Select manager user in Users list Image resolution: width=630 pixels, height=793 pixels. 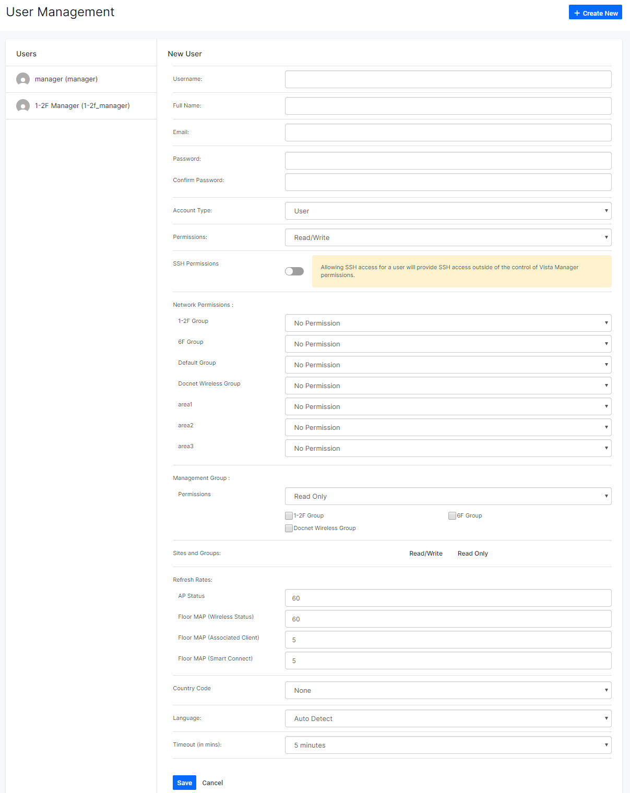pyautogui.click(x=66, y=79)
